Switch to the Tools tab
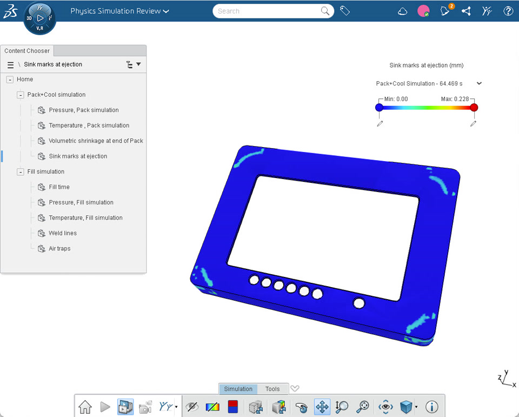 click(x=272, y=389)
